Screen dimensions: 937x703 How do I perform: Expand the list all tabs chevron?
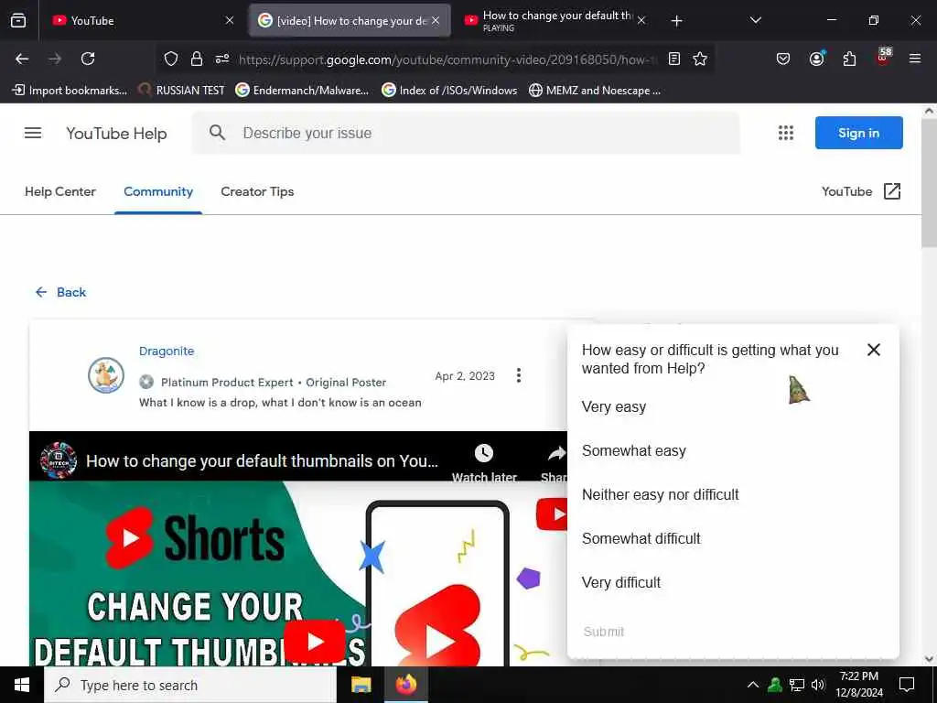click(x=755, y=20)
